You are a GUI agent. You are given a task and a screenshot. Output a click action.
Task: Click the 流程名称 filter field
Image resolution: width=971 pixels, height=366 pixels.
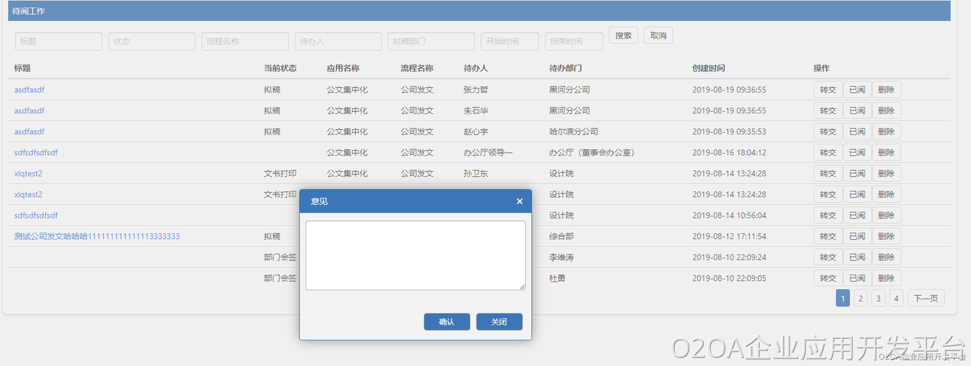tap(245, 41)
